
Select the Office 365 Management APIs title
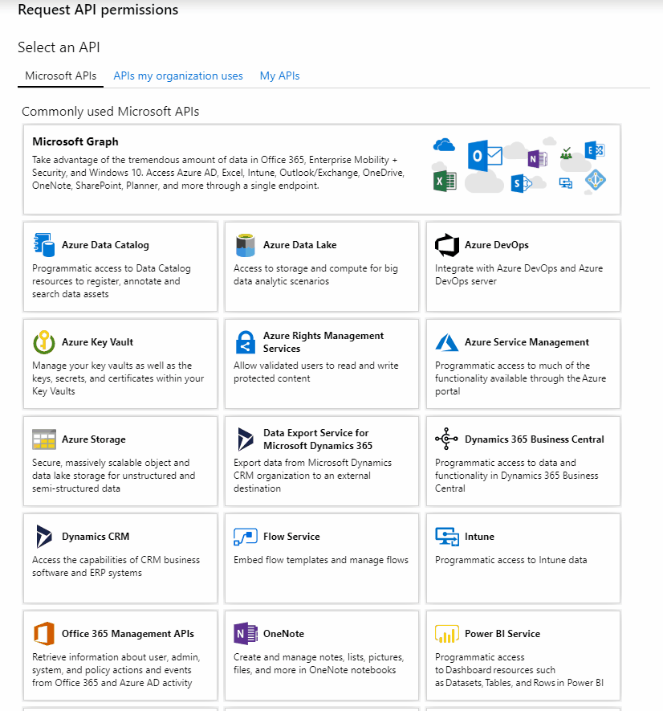click(128, 633)
